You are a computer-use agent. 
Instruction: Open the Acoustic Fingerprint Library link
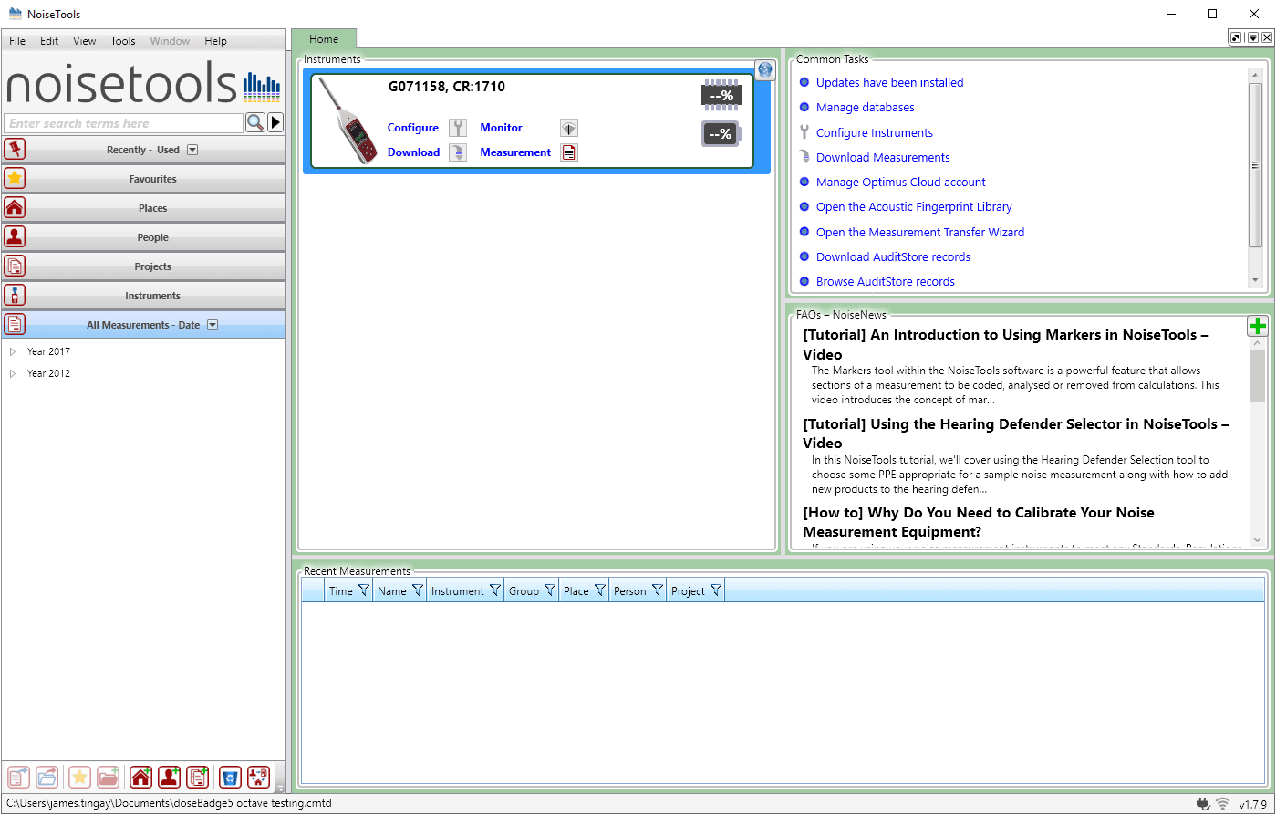(x=914, y=206)
